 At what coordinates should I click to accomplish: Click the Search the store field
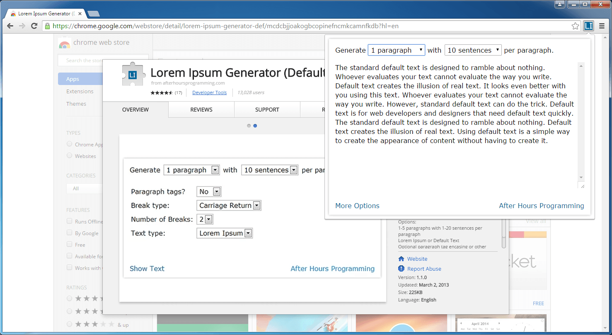[103, 60]
